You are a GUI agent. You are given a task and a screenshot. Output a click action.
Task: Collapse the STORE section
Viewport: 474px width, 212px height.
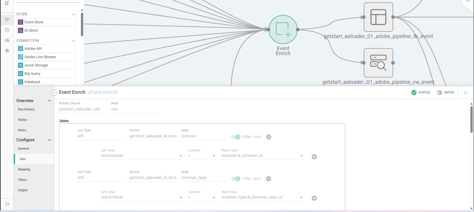pos(74,14)
